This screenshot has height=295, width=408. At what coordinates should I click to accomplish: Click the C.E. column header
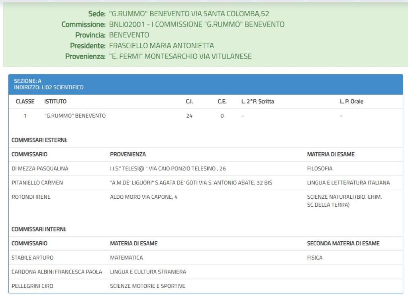222,101
